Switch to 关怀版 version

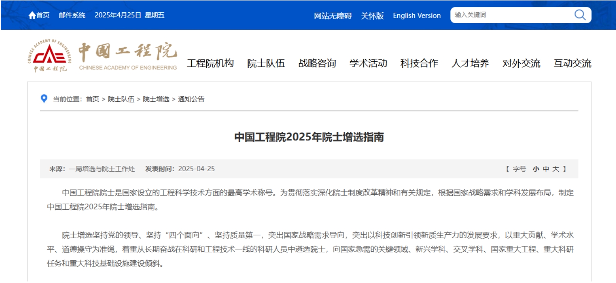[x=372, y=16]
